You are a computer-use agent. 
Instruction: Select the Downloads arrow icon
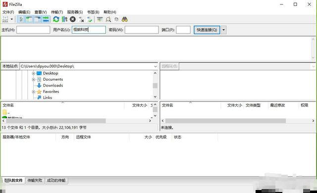(x=39, y=86)
